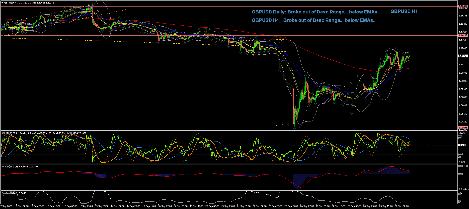This screenshot has height=209, width=469.
Task: Click the triangle icon beside the GBPUSD,H1 title
Action: [2, 2]
